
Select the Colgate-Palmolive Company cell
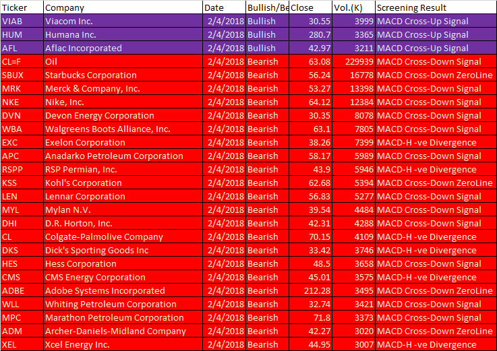[x=123, y=236]
